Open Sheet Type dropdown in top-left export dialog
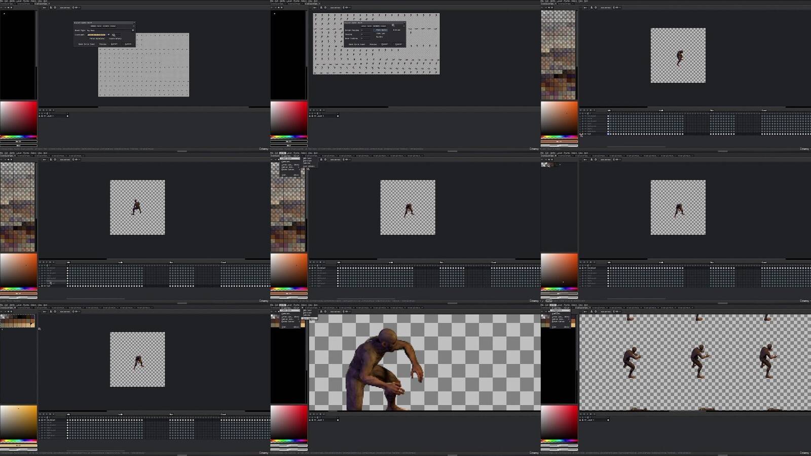This screenshot has height=456, width=811. coord(110,30)
